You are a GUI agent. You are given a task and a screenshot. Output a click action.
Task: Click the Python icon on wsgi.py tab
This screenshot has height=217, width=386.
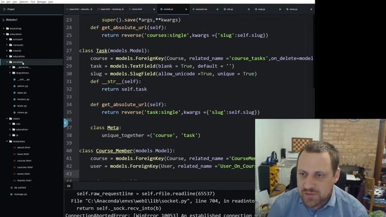click(x=256, y=10)
